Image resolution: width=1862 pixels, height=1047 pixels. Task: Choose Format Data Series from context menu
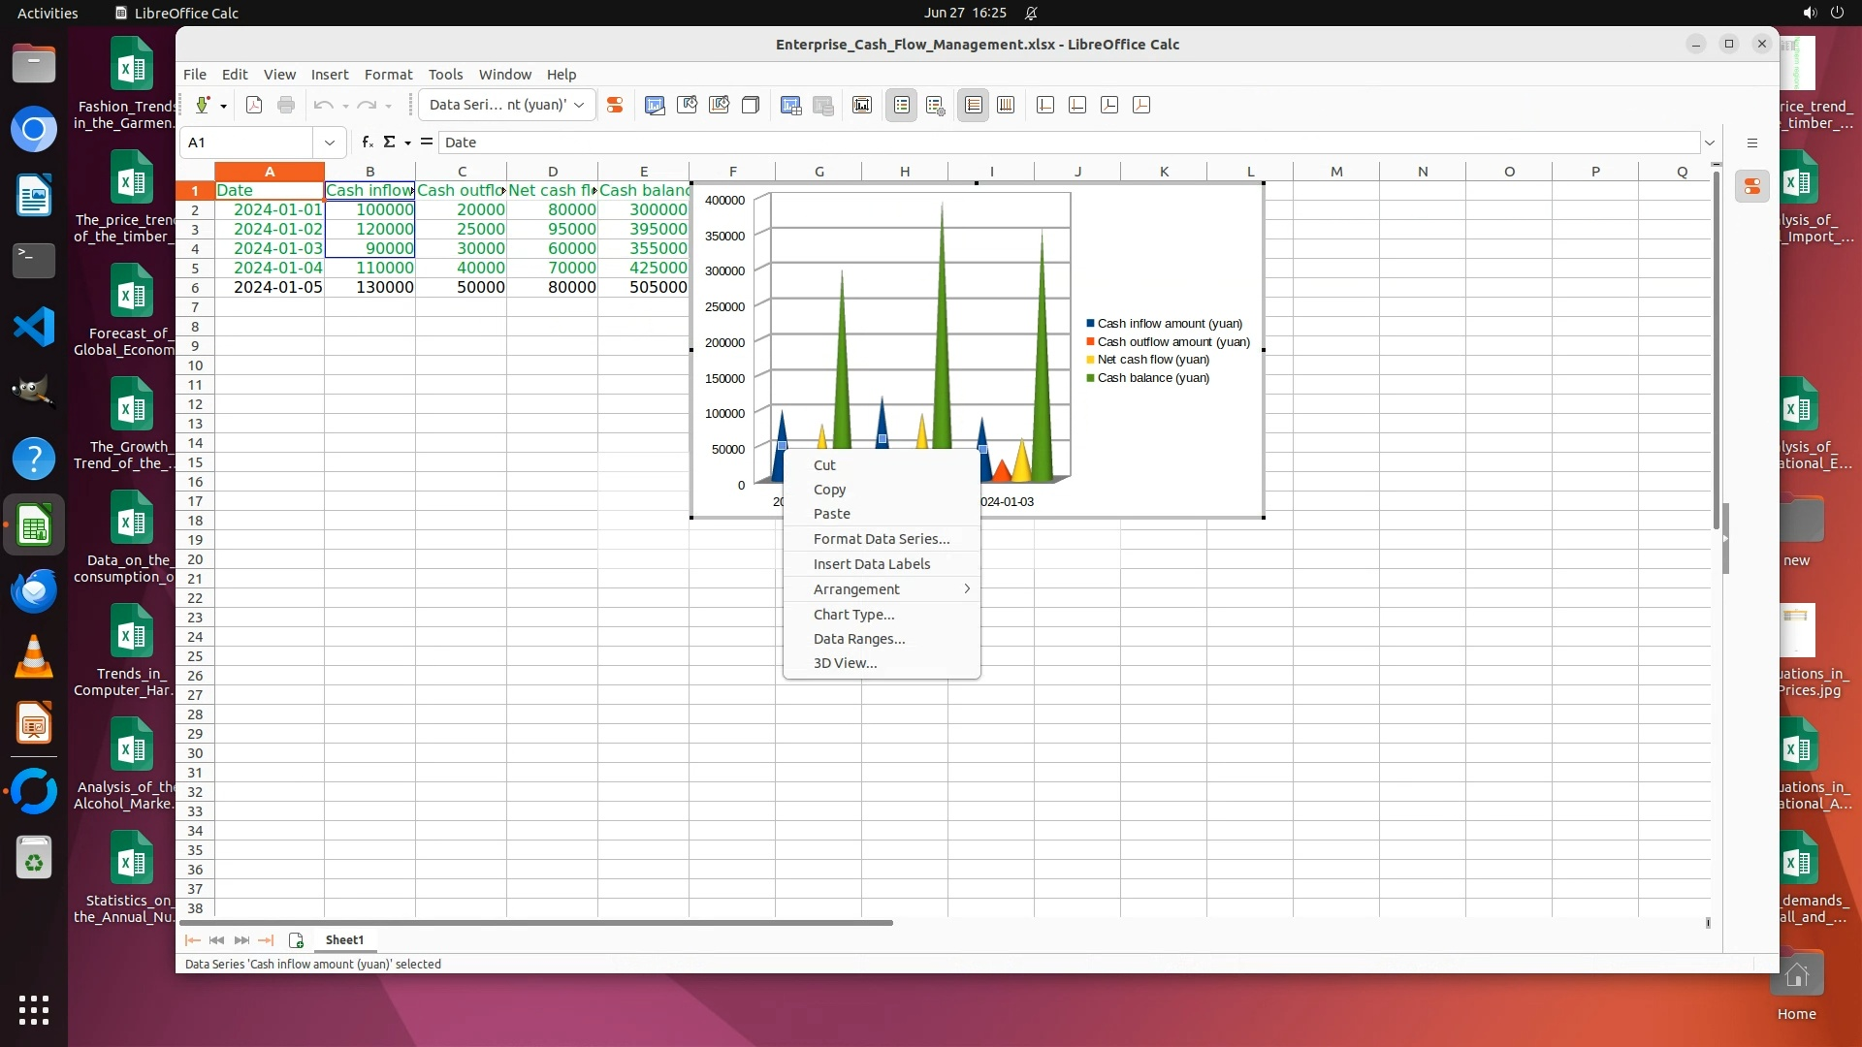point(881,539)
